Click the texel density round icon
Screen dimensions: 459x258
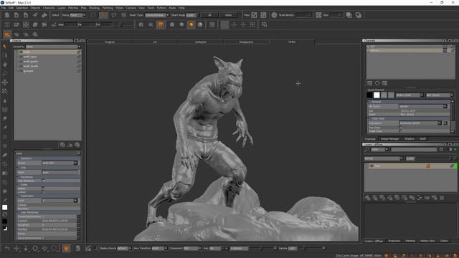(x=274, y=15)
